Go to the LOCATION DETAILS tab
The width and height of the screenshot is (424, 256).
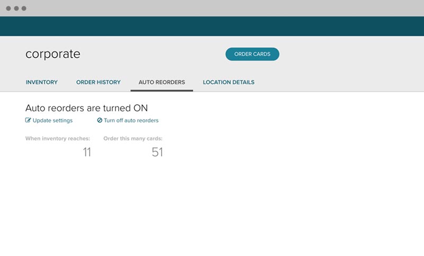pyautogui.click(x=228, y=83)
